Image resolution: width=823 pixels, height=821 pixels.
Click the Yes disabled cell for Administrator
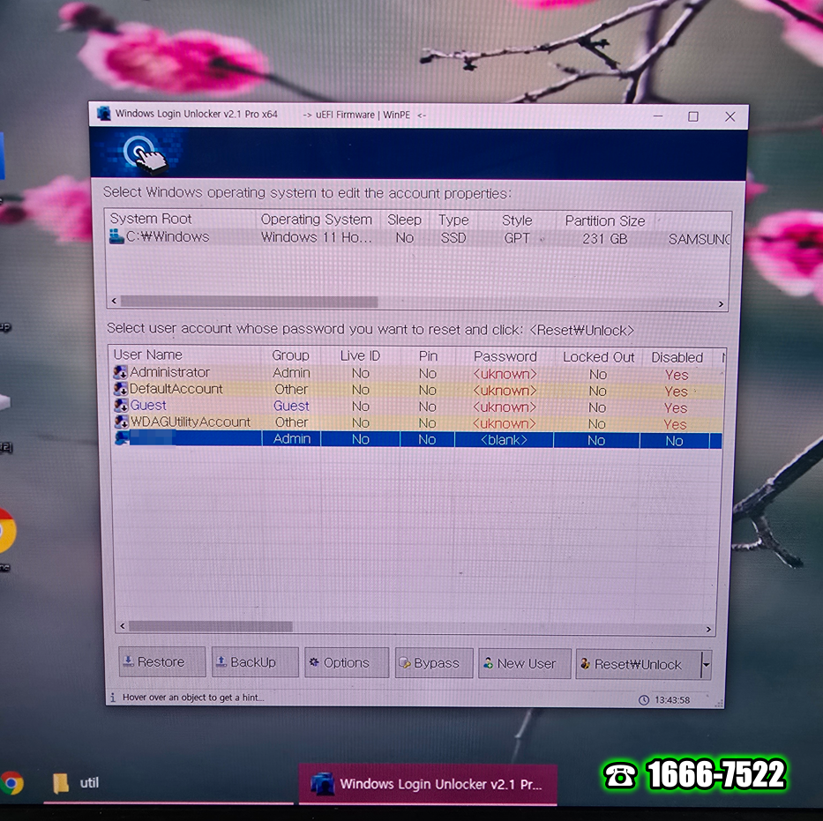click(677, 375)
